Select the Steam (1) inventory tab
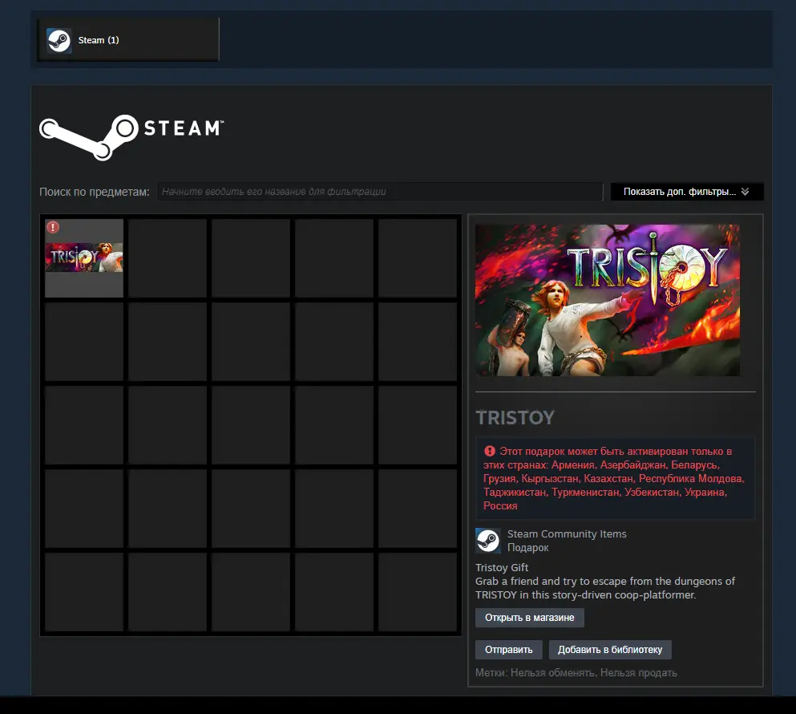 [128, 39]
